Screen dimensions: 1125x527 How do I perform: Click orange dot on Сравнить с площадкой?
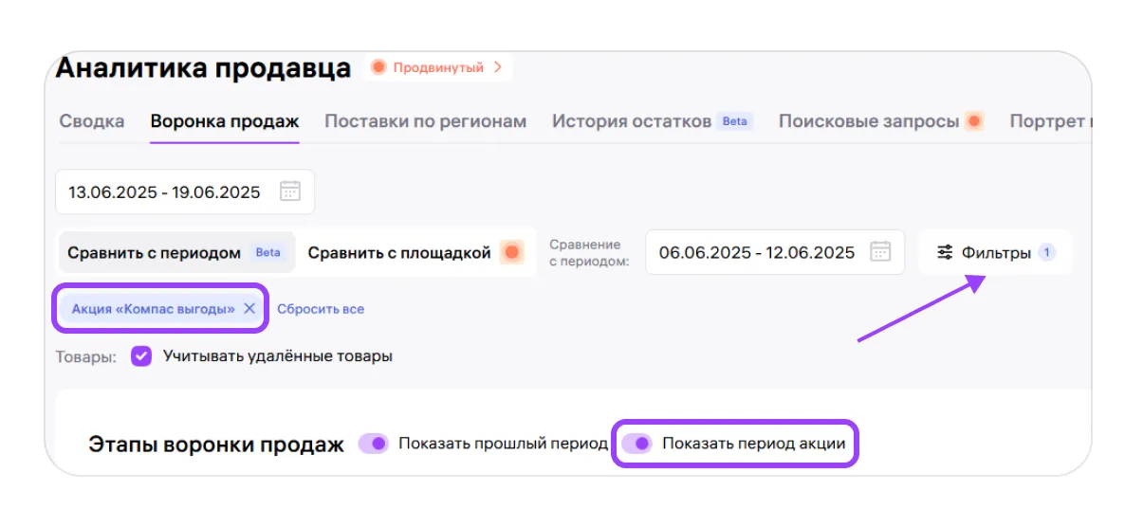coord(512,252)
